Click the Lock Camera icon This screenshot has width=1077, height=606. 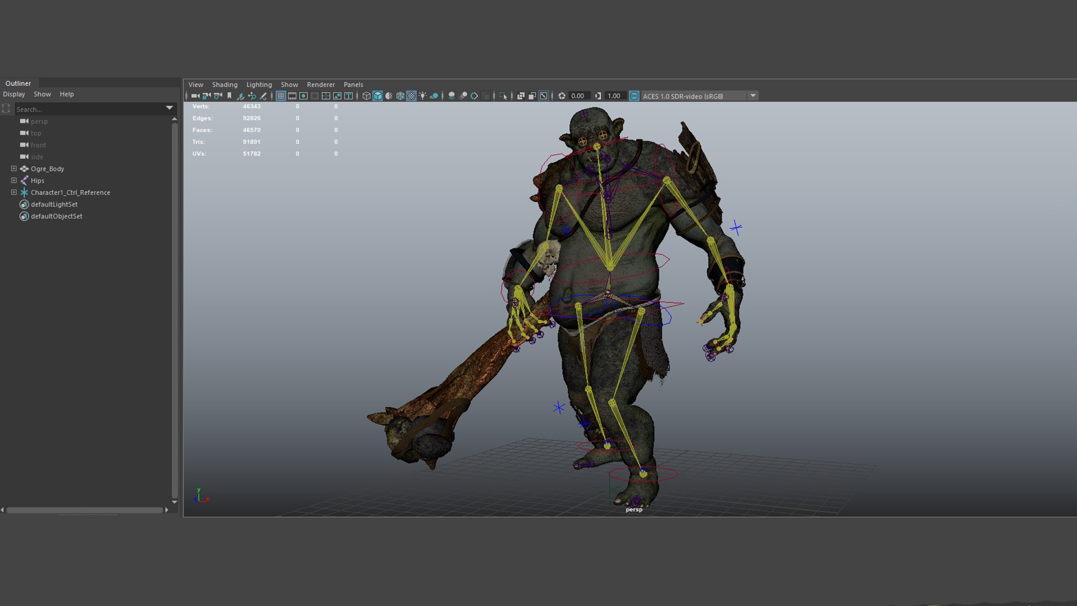coord(206,96)
